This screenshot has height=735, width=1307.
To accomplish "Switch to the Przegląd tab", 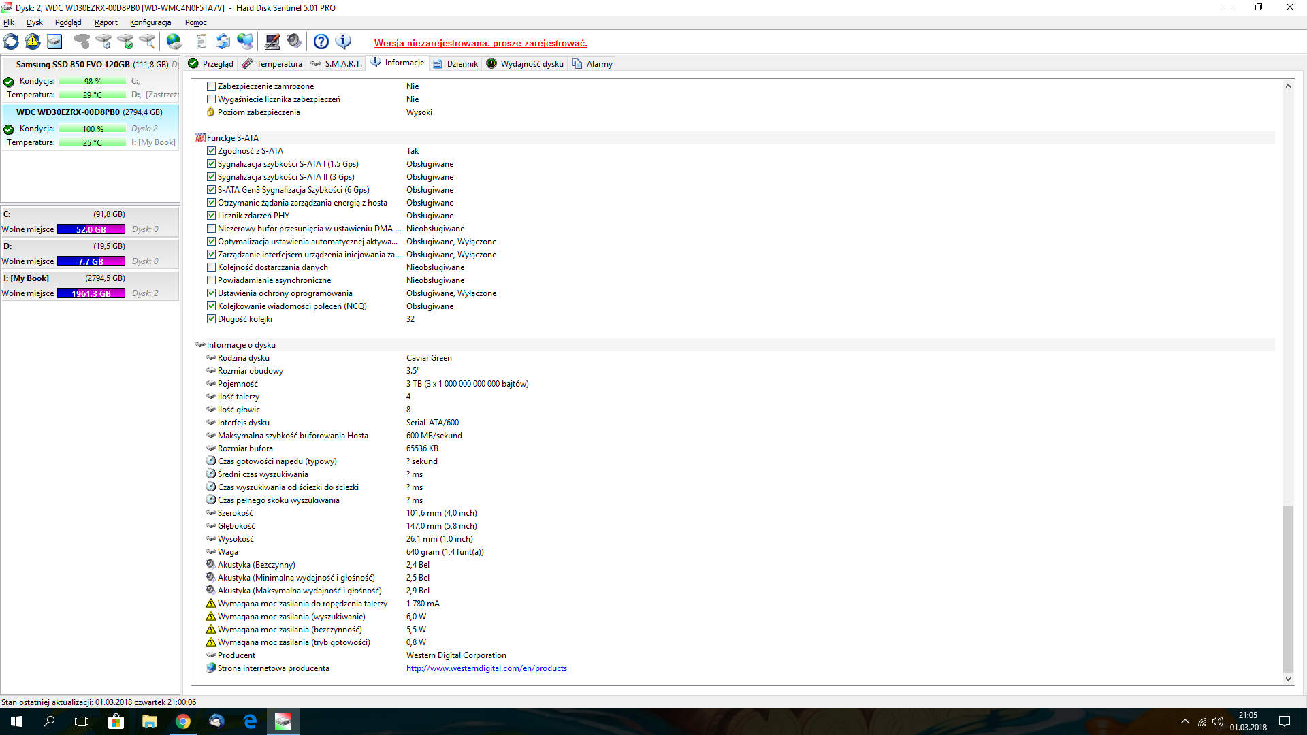I will 211,63.
